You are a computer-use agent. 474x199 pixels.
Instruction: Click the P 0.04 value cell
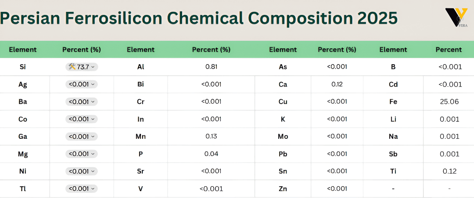pos(211,154)
